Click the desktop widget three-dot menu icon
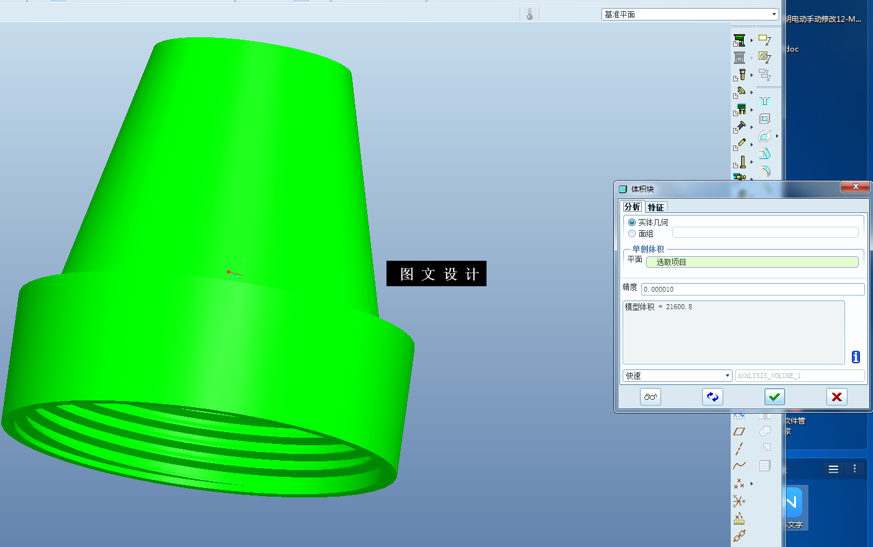 [x=855, y=469]
